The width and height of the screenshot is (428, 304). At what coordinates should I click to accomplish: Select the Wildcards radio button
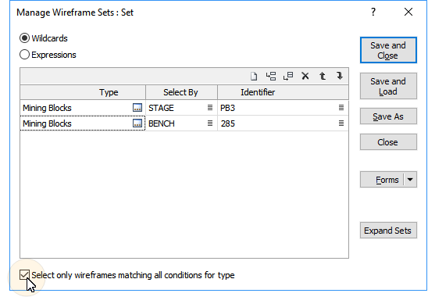tap(24, 38)
